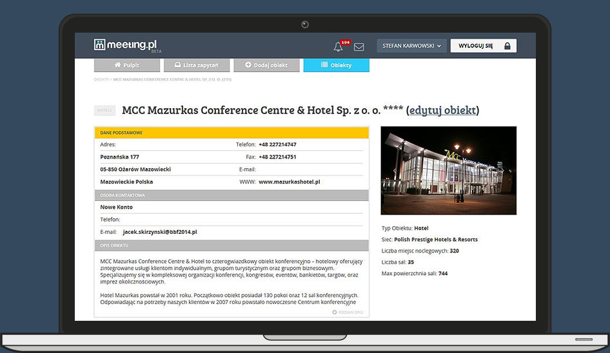
Task: Show previous photo with left arrow
Action: 395,170
